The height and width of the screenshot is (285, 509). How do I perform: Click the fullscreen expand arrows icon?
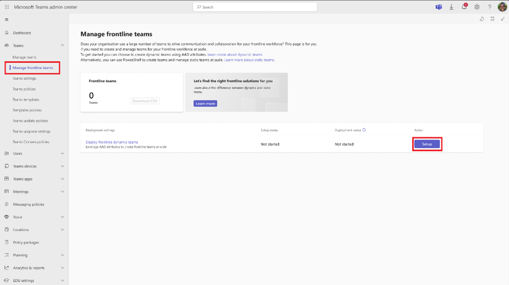click(503, 19)
